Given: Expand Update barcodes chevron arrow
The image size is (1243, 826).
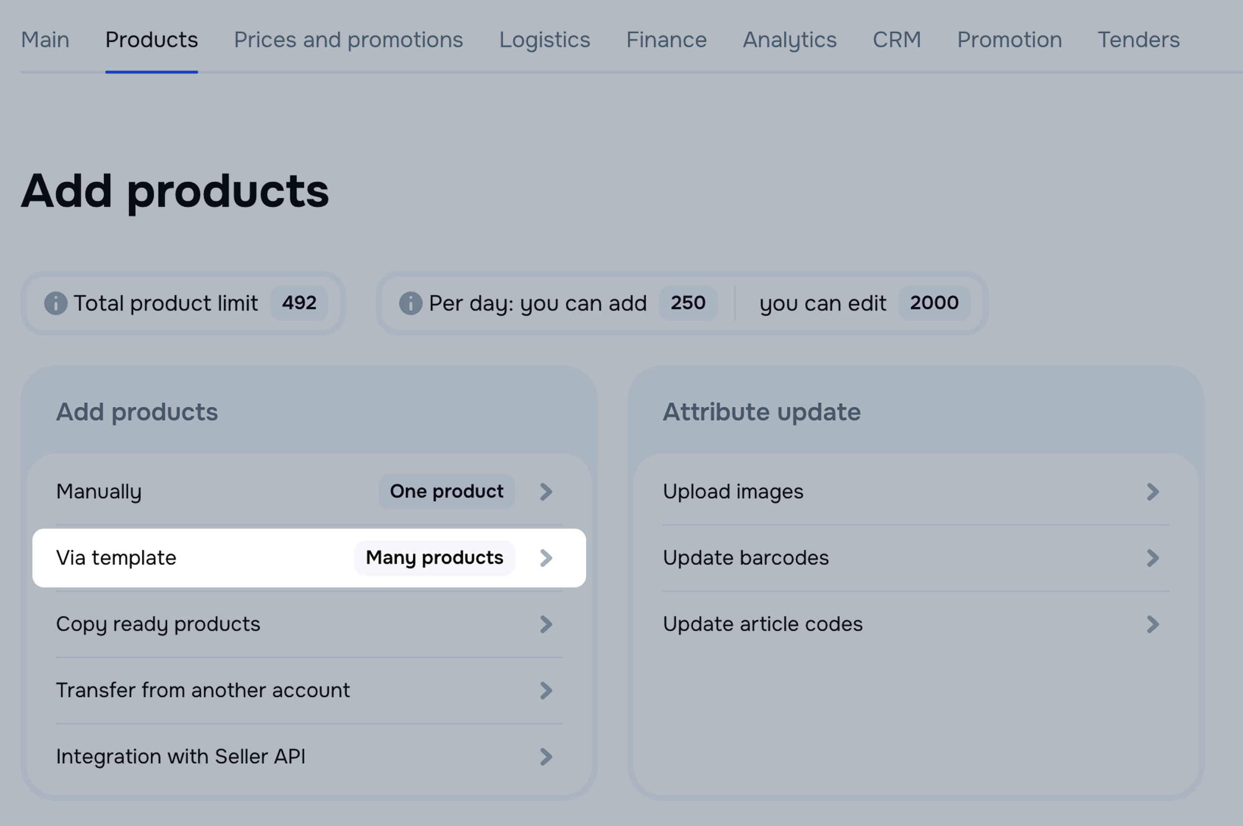Looking at the screenshot, I should (x=1152, y=558).
